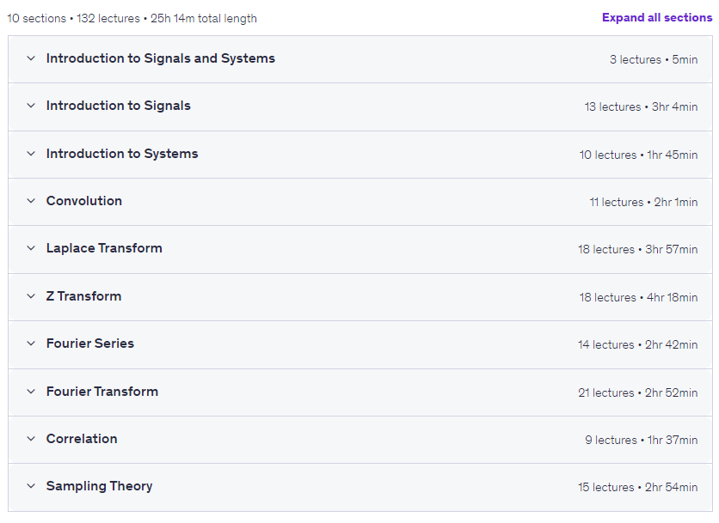Viewport: 719px width, 523px height.
Task: Click '18 lectures • 3hr 57min' text
Action: (x=638, y=249)
